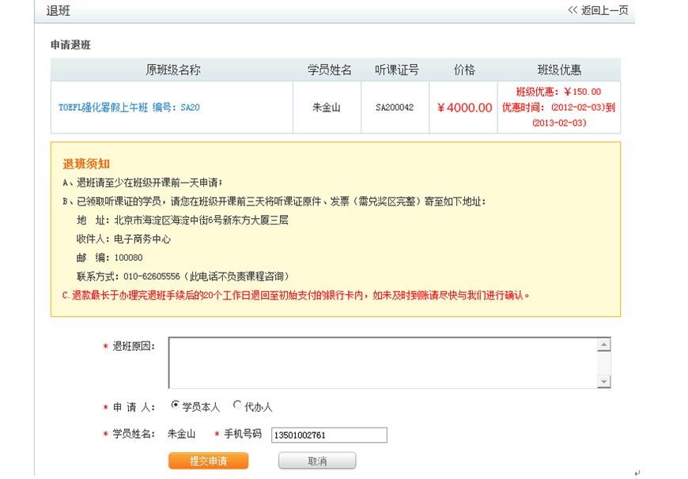Open the TOEFL强化暑假上午班 course link
Viewport: 688px width, 479px height.
click(129, 107)
